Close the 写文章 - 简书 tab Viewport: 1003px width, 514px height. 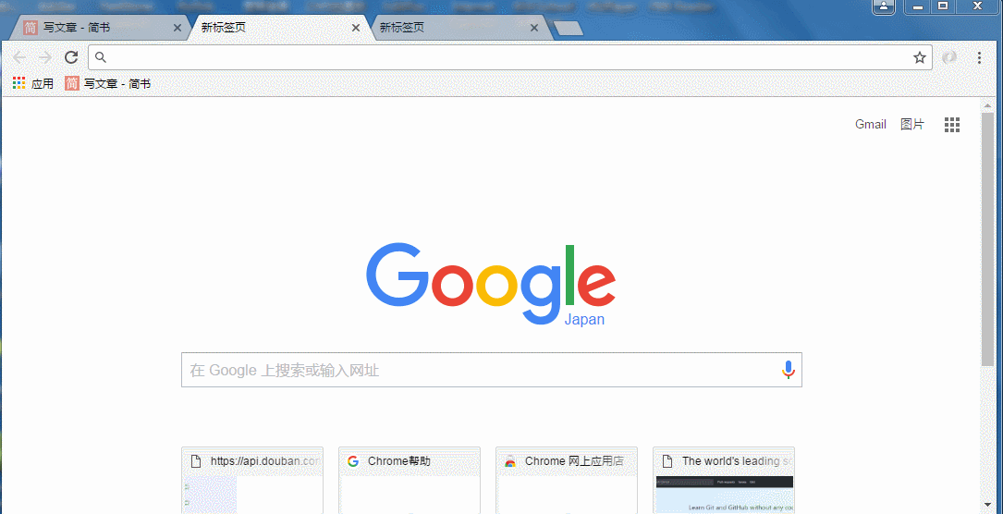177,28
